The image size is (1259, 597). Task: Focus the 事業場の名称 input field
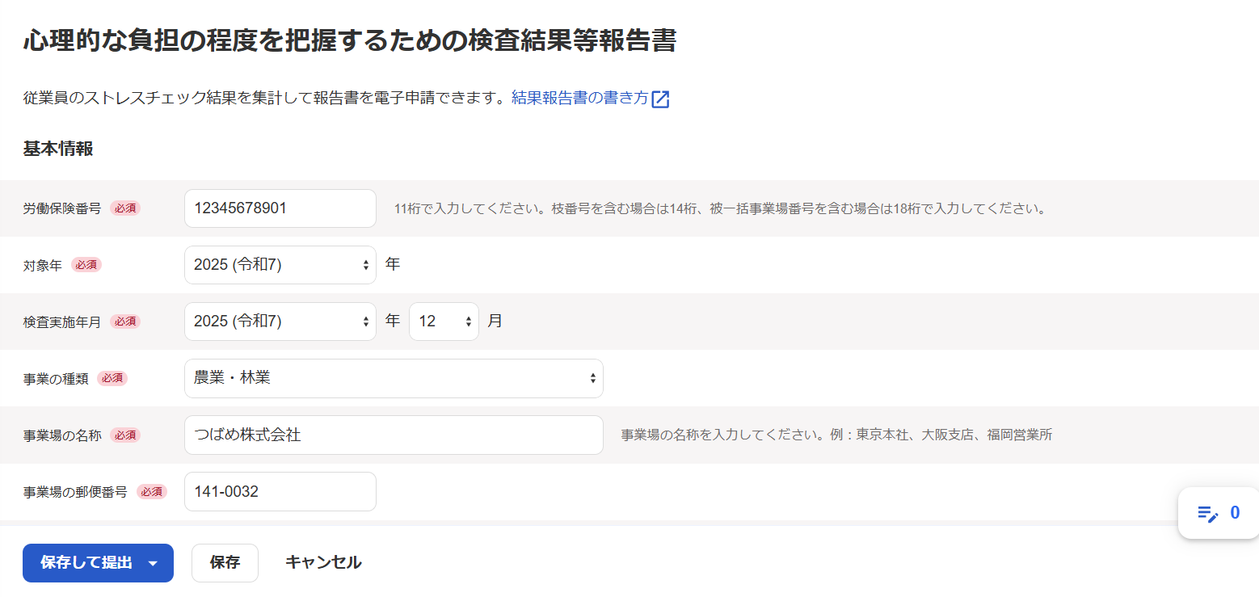pyautogui.click(x=394, y=435)
